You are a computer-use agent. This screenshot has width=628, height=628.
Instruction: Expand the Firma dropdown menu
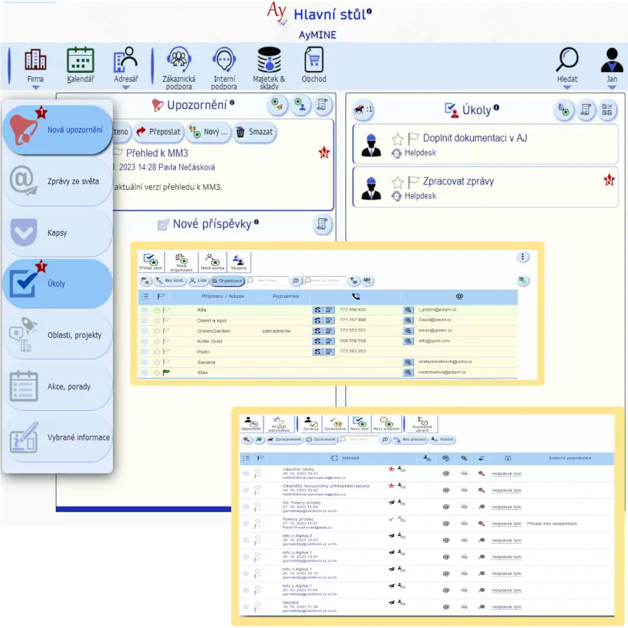[35, 88]
